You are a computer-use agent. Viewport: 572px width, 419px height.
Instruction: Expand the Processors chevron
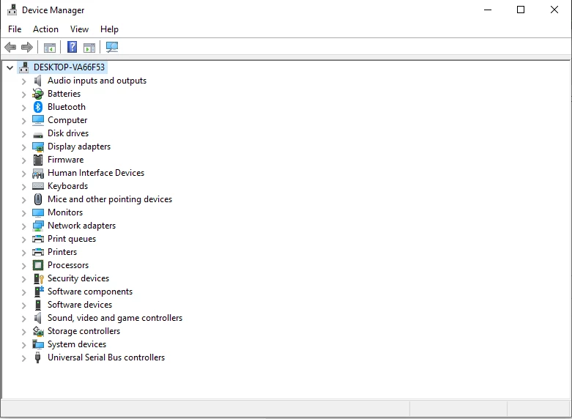(x=23, y=266)
